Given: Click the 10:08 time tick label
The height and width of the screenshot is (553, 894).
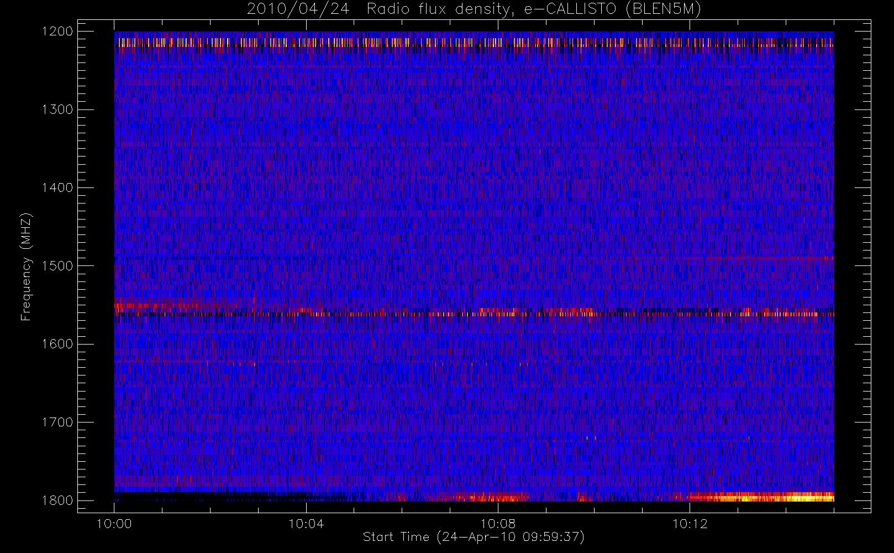Looking at the screenshot, I should [x=498, y=524].
